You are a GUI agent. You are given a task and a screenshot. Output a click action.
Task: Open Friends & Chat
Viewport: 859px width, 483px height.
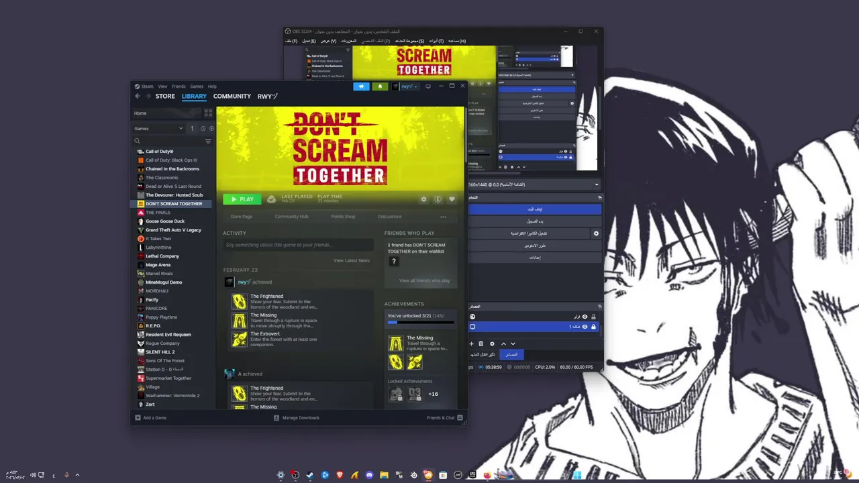click(x=444, y=418)
